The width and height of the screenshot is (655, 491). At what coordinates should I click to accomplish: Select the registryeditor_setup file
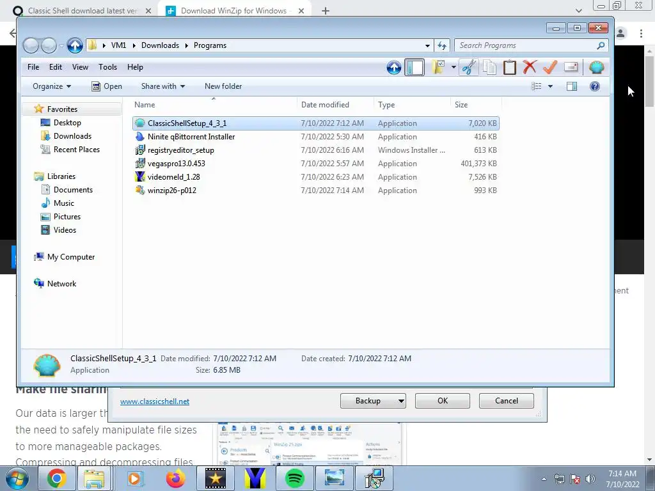click(x=316, y=150)
